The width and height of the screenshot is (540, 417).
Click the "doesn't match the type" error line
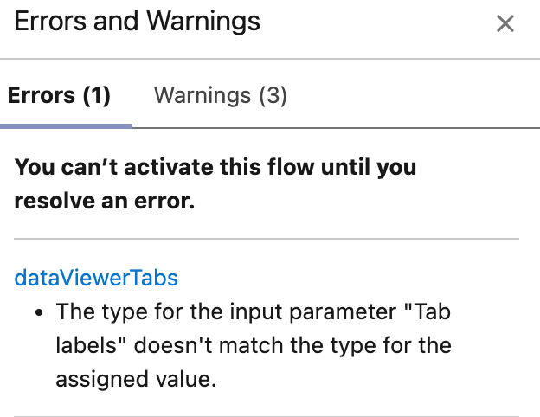coord(254,345)
